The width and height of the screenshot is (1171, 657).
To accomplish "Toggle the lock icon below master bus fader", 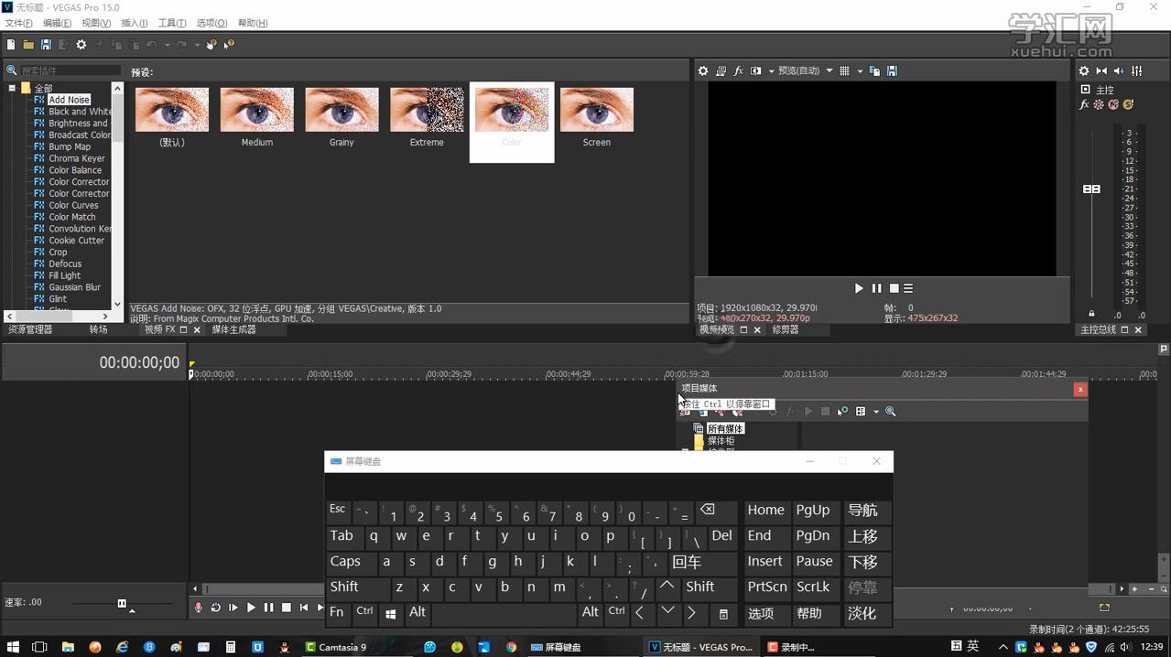I will pyautogui.click(x=1091, y=314).
